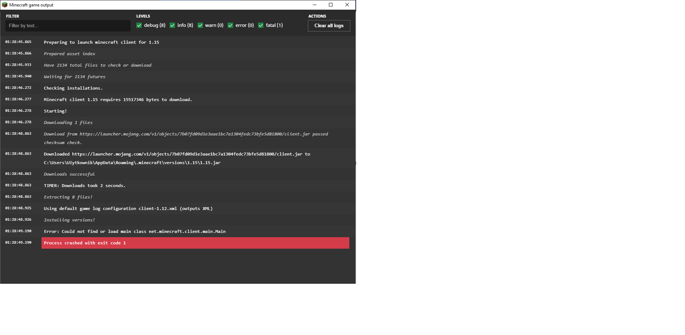Minimize the Minecraft game output window
Screen dimensions: 685x335
tap(315, 5)
